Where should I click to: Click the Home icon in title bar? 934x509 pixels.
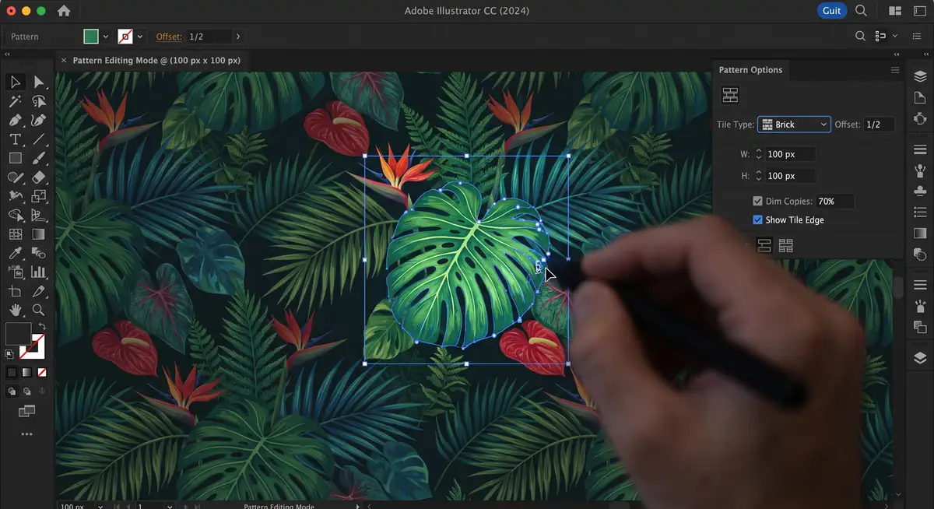[x=64, y=11]
